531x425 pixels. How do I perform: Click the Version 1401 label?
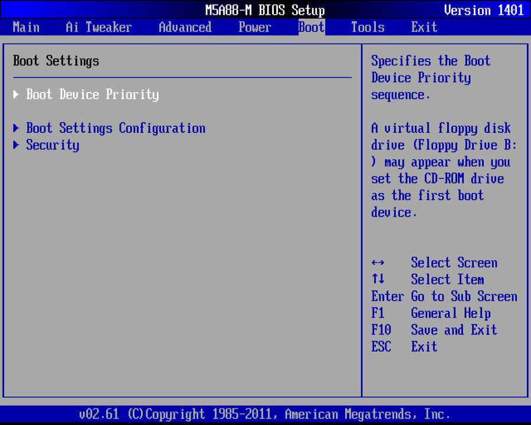click(x=484, y=10)
